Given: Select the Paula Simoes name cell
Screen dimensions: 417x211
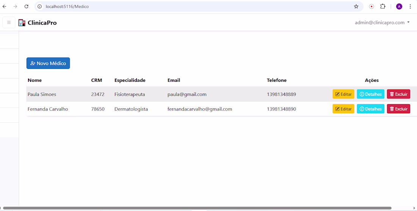Looking at the screenshot, I should [x=42, y=94].
